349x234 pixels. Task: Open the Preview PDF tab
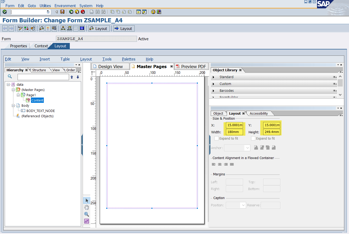[191, 67]
